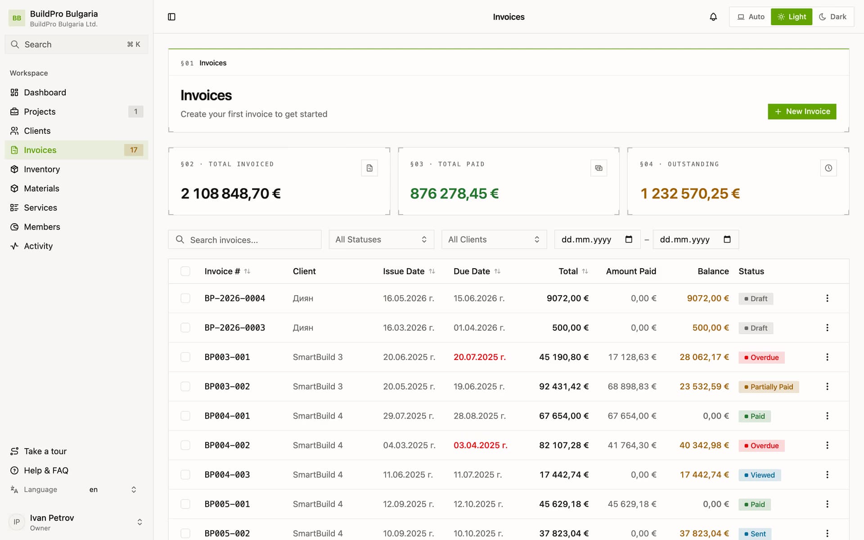The height and width of the screenshot is (540, 864).
Task: Open row actions for BP-2026-0004
Action: tap(827, 298)
